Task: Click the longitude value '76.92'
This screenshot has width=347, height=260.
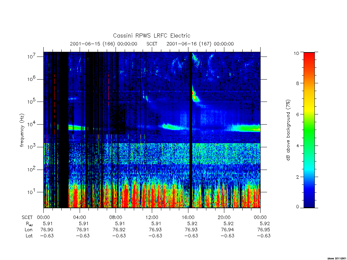Action: pos(119,230)
